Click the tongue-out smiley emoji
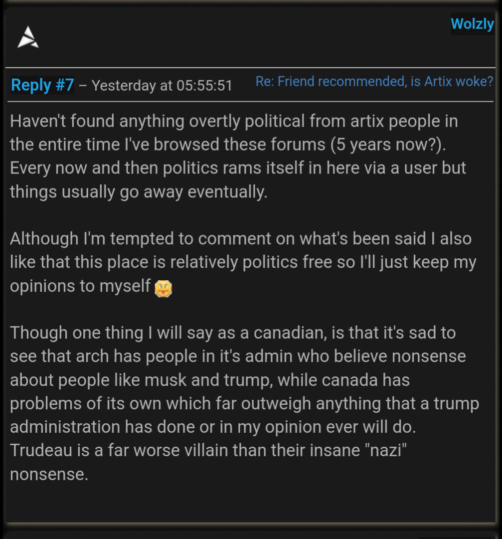This screenshot has width=502, height=539. pyautogui.click(x=163, y=289)
